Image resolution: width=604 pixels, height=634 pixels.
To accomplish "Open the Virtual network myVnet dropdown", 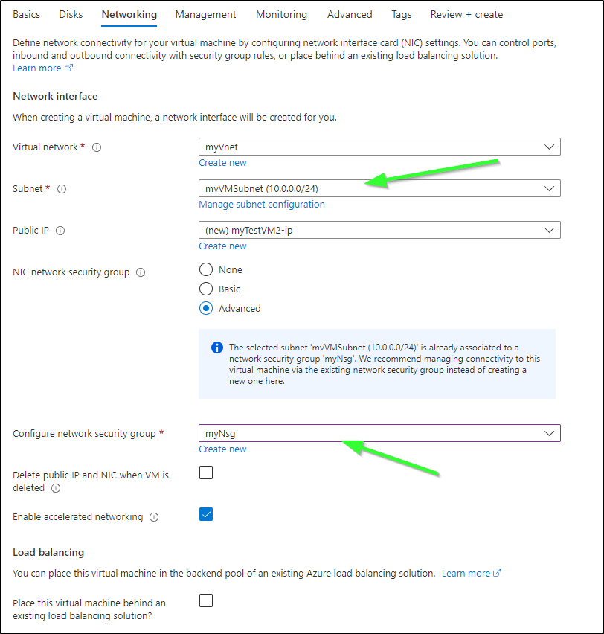I will tap(379, 147).
